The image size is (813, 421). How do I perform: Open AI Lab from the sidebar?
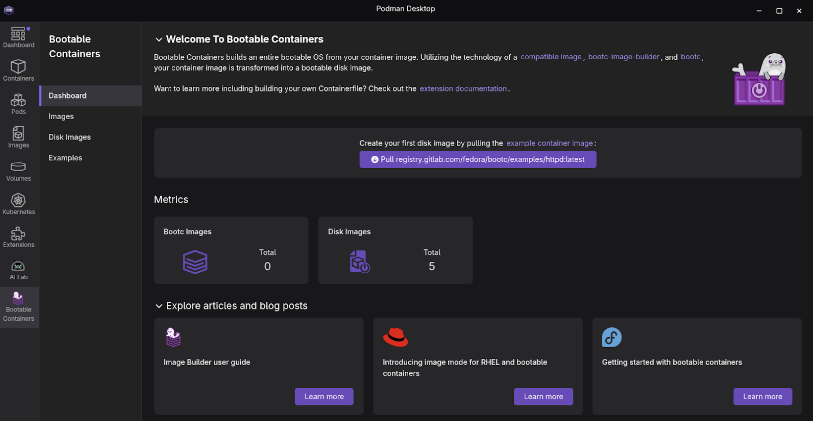pyautogui.click(x=18, y=270)
